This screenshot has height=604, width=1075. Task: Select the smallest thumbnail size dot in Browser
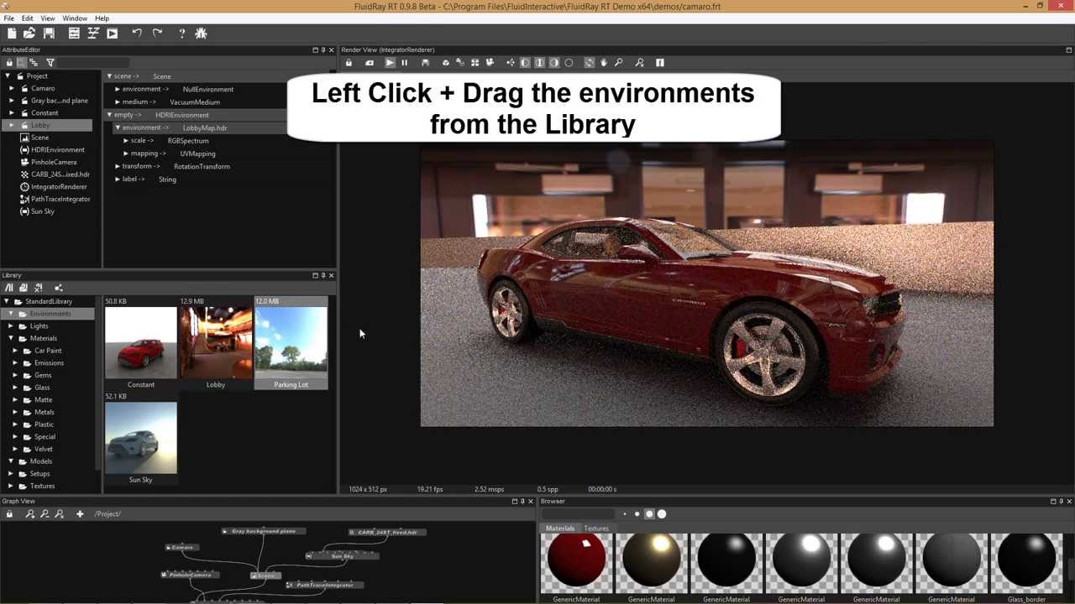pos(624,513)
